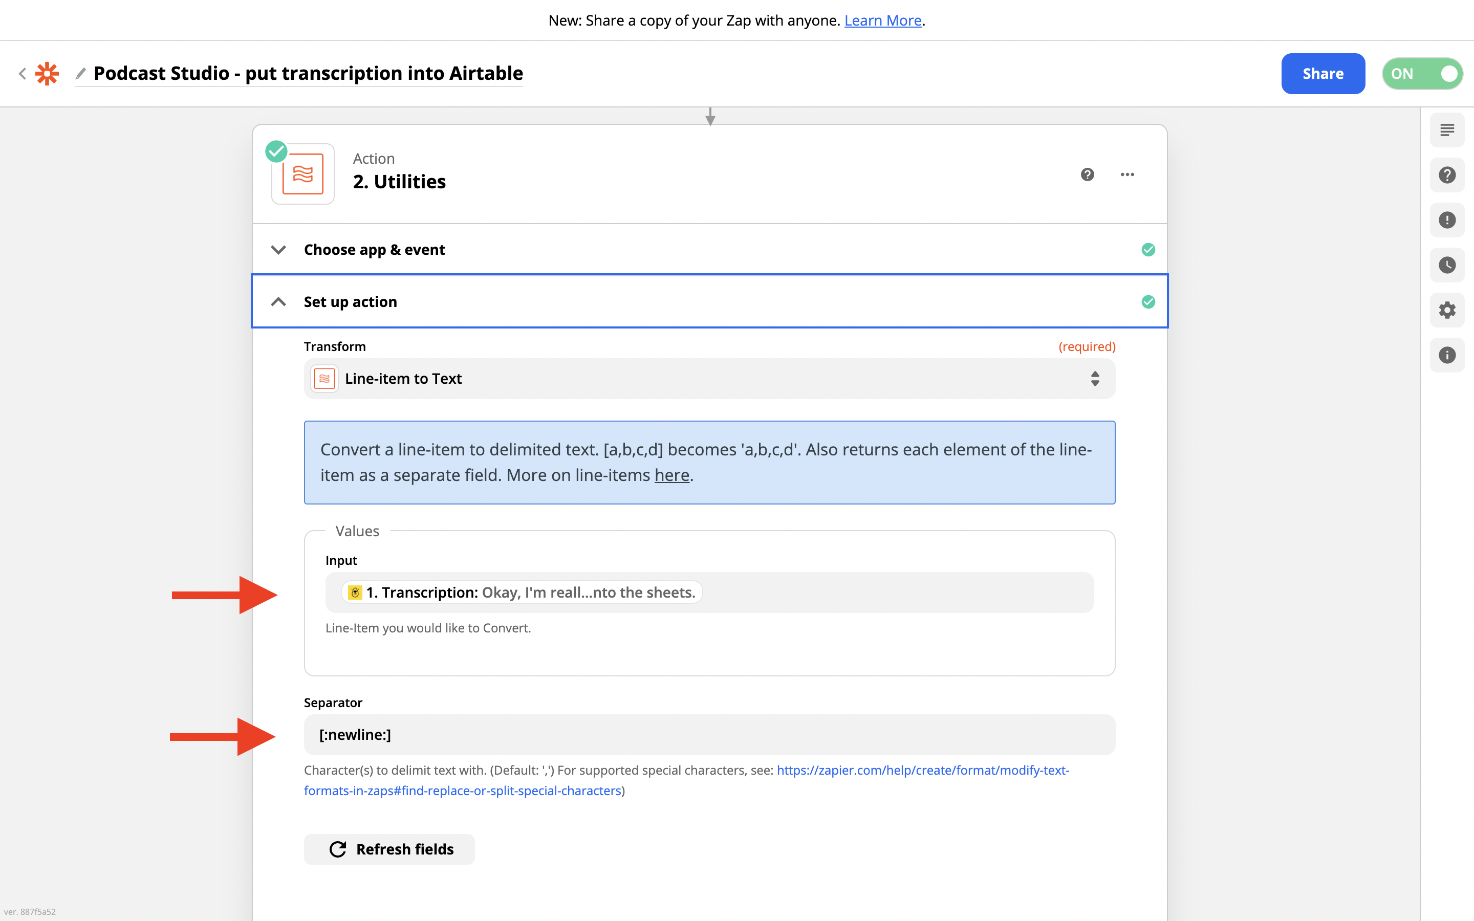Open the help question mark in right sidebar
This screenshot has width=1474, height=921.
(1446, 176)
